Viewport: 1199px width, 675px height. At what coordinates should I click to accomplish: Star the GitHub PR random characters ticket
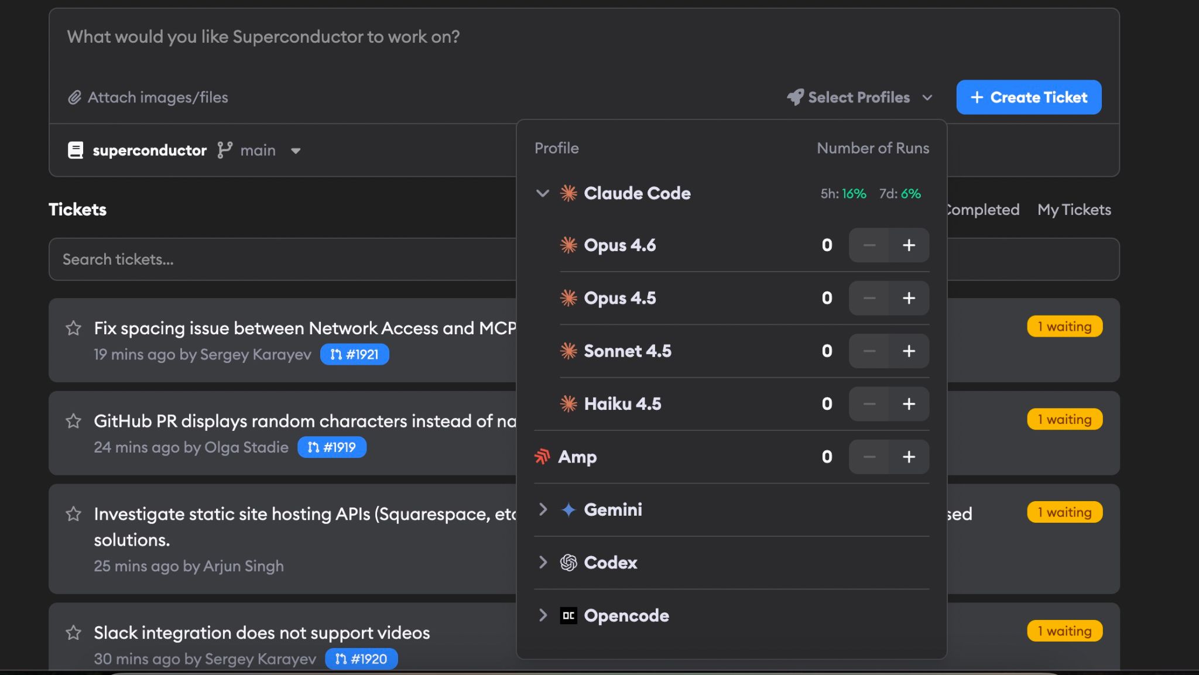(x=73, y=420)
